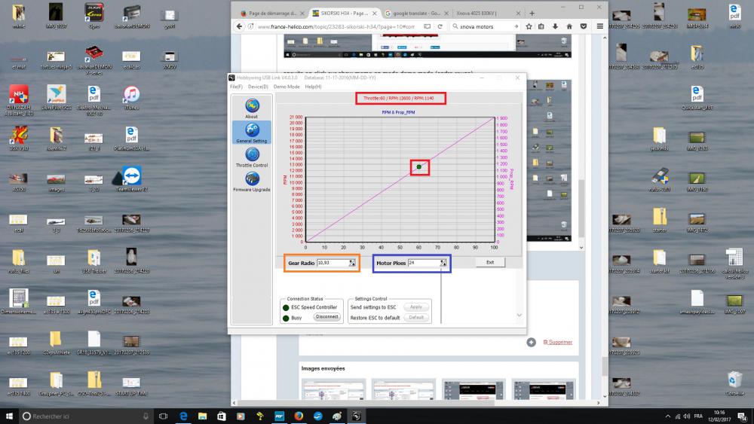Click the Windows Start button
The width and height of the screenshot is (754, 424).
click(x=8, y=416)
